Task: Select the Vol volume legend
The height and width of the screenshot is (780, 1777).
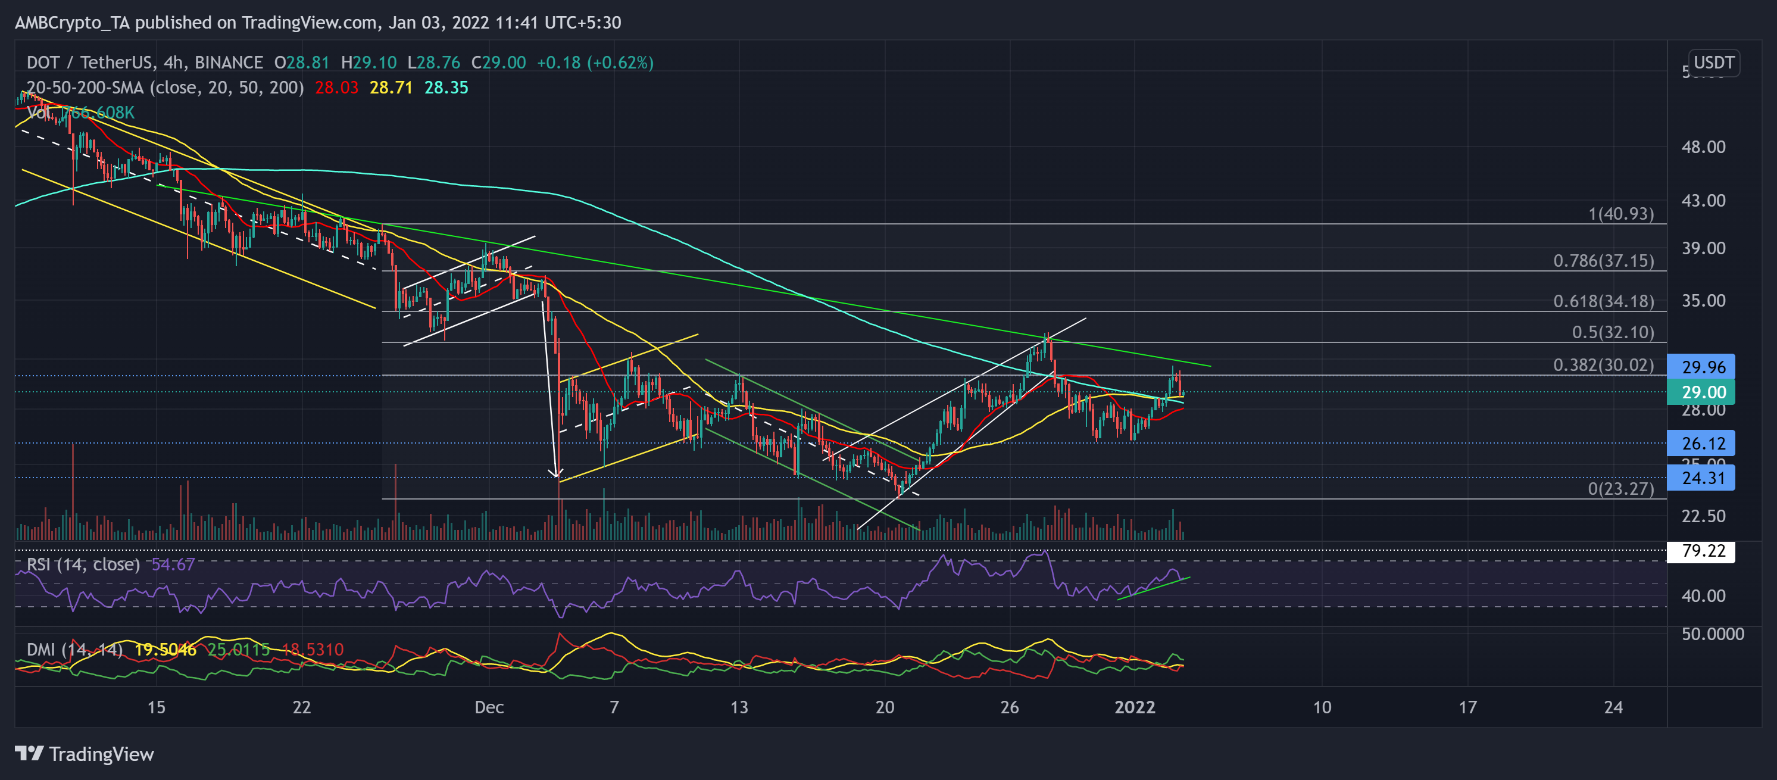Action: point(38,113)
